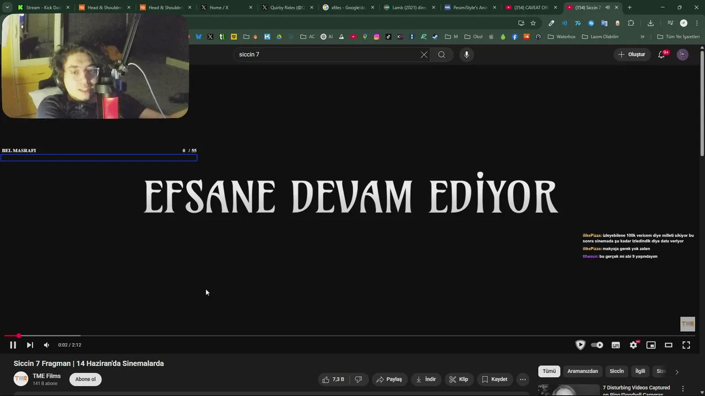Skip to the next video
The height and width of the screenshot is (396, 705).
pyautogui.click(x=30, y=345)
